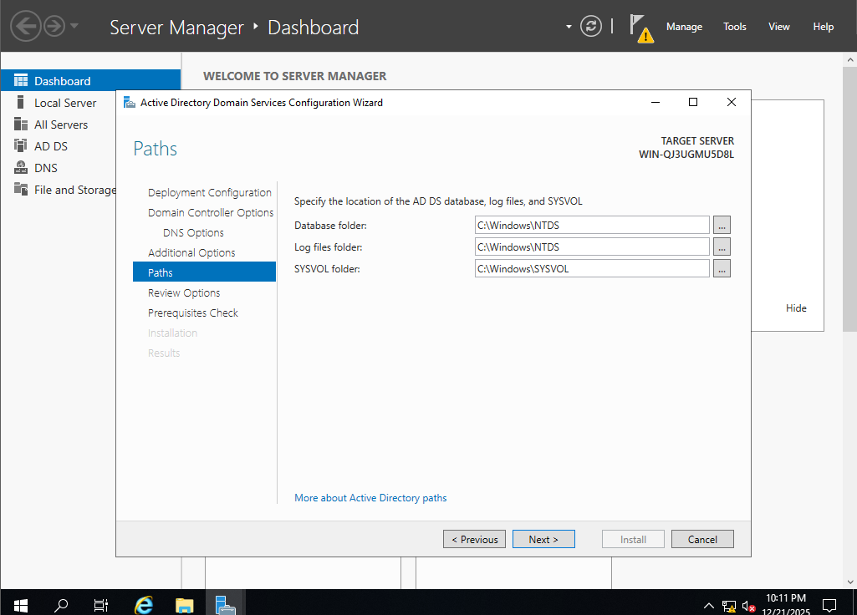Select the Paths step in the wizard
The height and width of the screenshot is (615, 857).
coord(204,272)
